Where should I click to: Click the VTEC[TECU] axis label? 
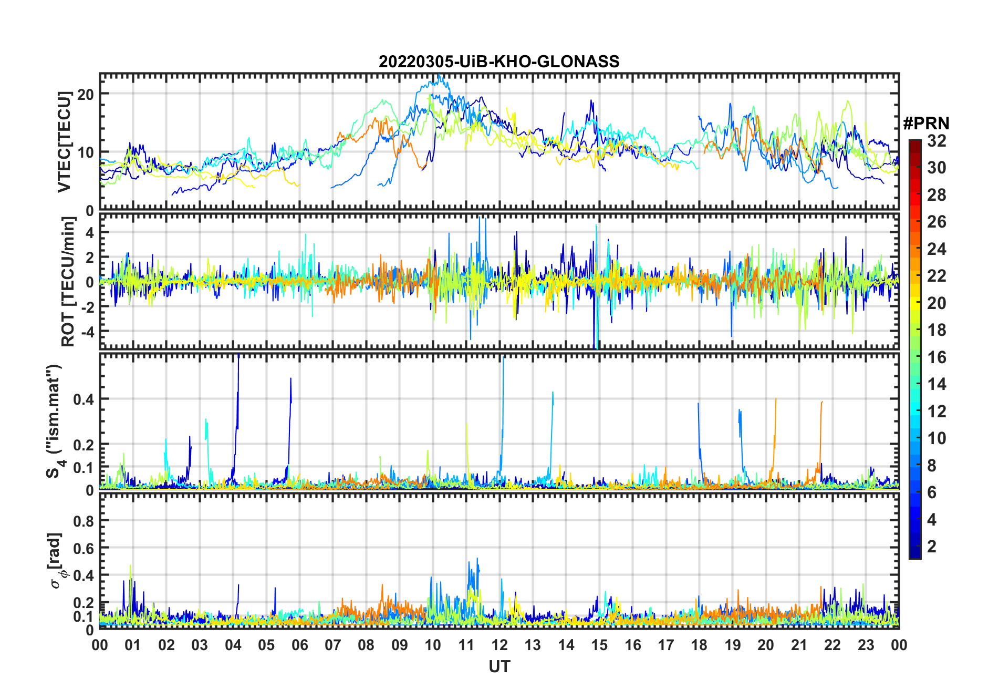[x=64, y=142]
